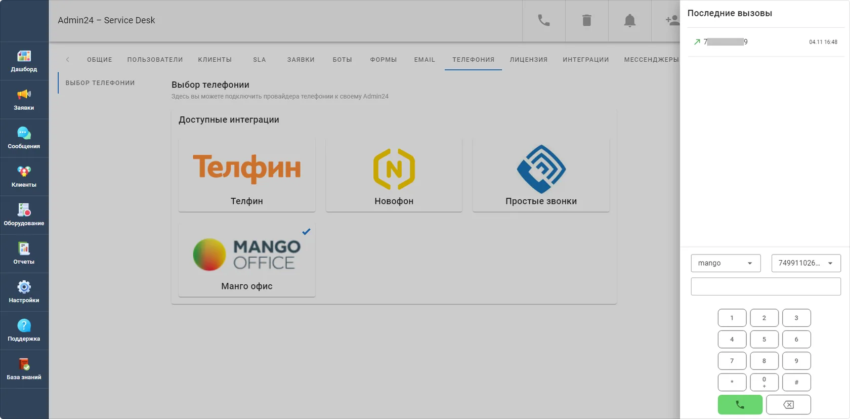Open the Отчеты reports section
850x419 pixels.
(x=24, y=254)
